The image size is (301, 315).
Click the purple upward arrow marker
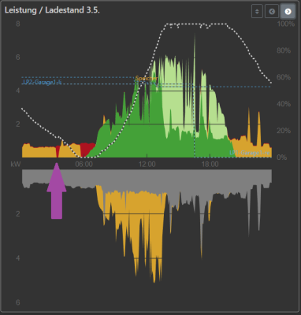point(57,191)
